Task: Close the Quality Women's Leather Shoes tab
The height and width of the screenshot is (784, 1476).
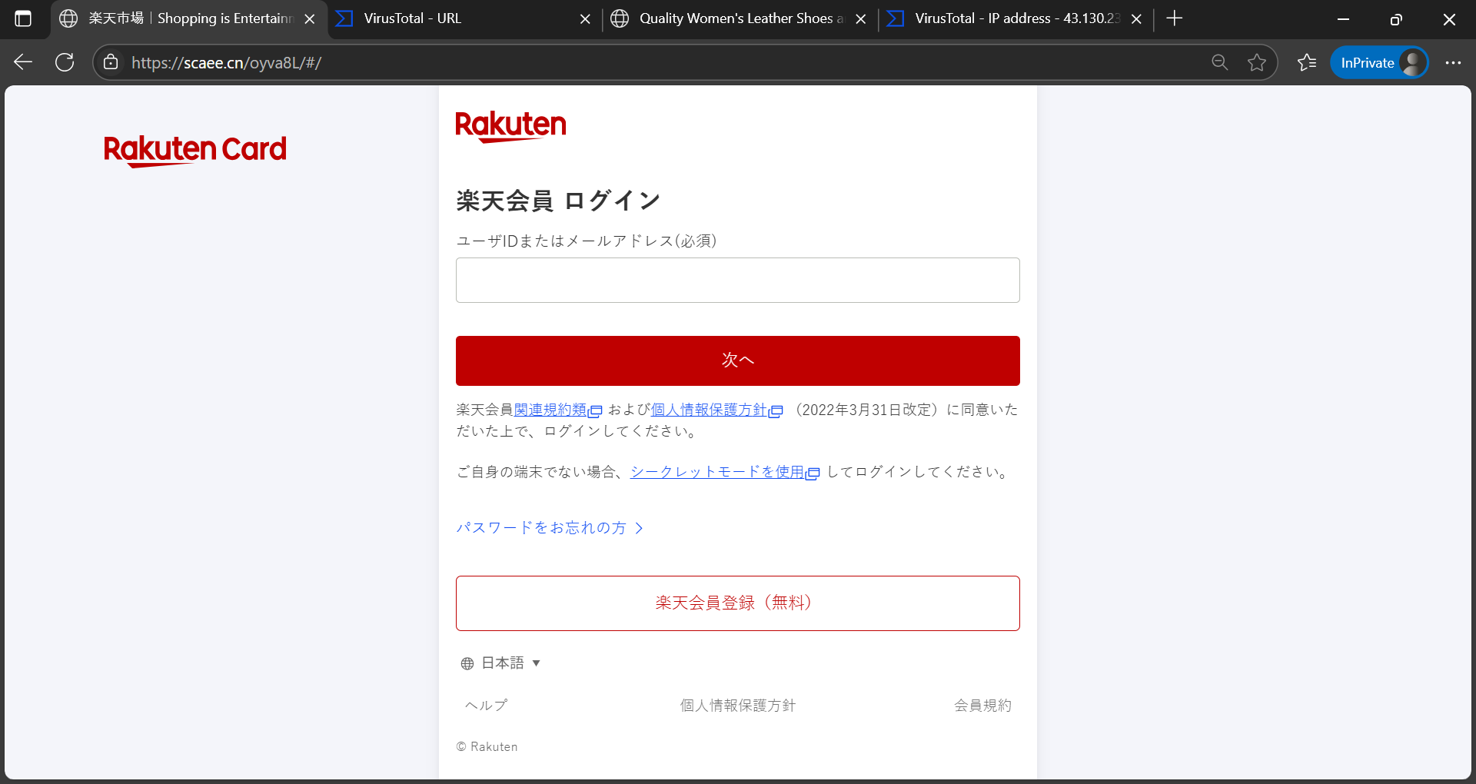Action: tap(860, 19)
